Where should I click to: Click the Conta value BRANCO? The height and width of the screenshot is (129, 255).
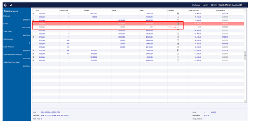click(x=213, y=112)
